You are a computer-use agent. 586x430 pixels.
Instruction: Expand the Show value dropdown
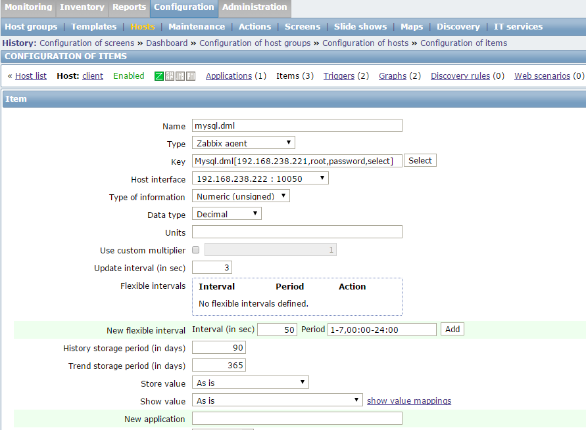point(277,400)
